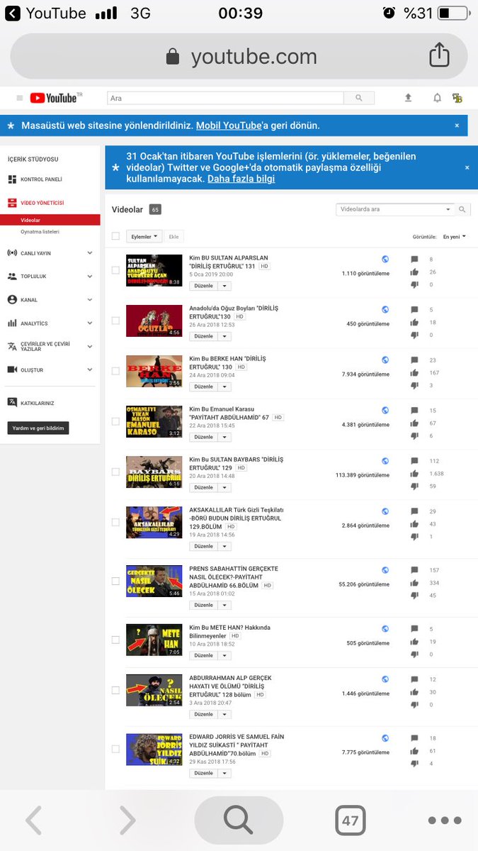
Task: Click Düzenle for SULTAN BAYBARS video
Action: tap(203, 487)
